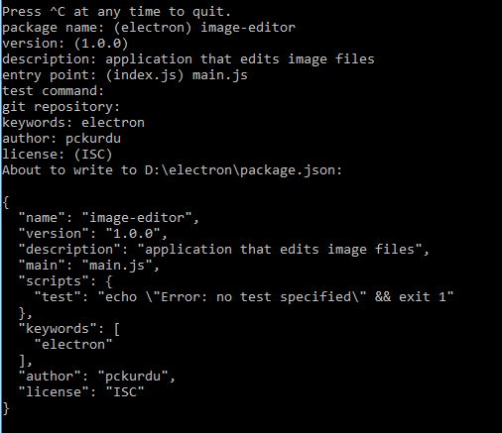The image size is (502, 433).
Task: Click the empty 'git repository:' prompt
Action: click(61, 107)
